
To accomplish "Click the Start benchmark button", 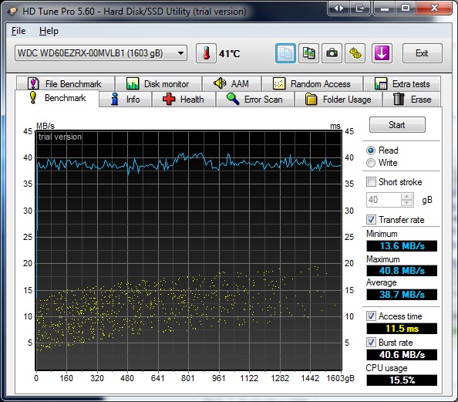I will pyautogui.click(x=397, y=125).
